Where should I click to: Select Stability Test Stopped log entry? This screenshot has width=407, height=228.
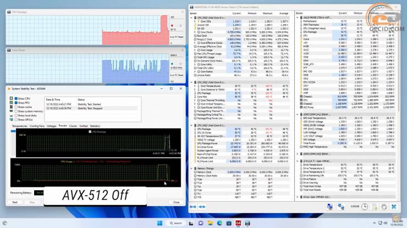(92, 109)
